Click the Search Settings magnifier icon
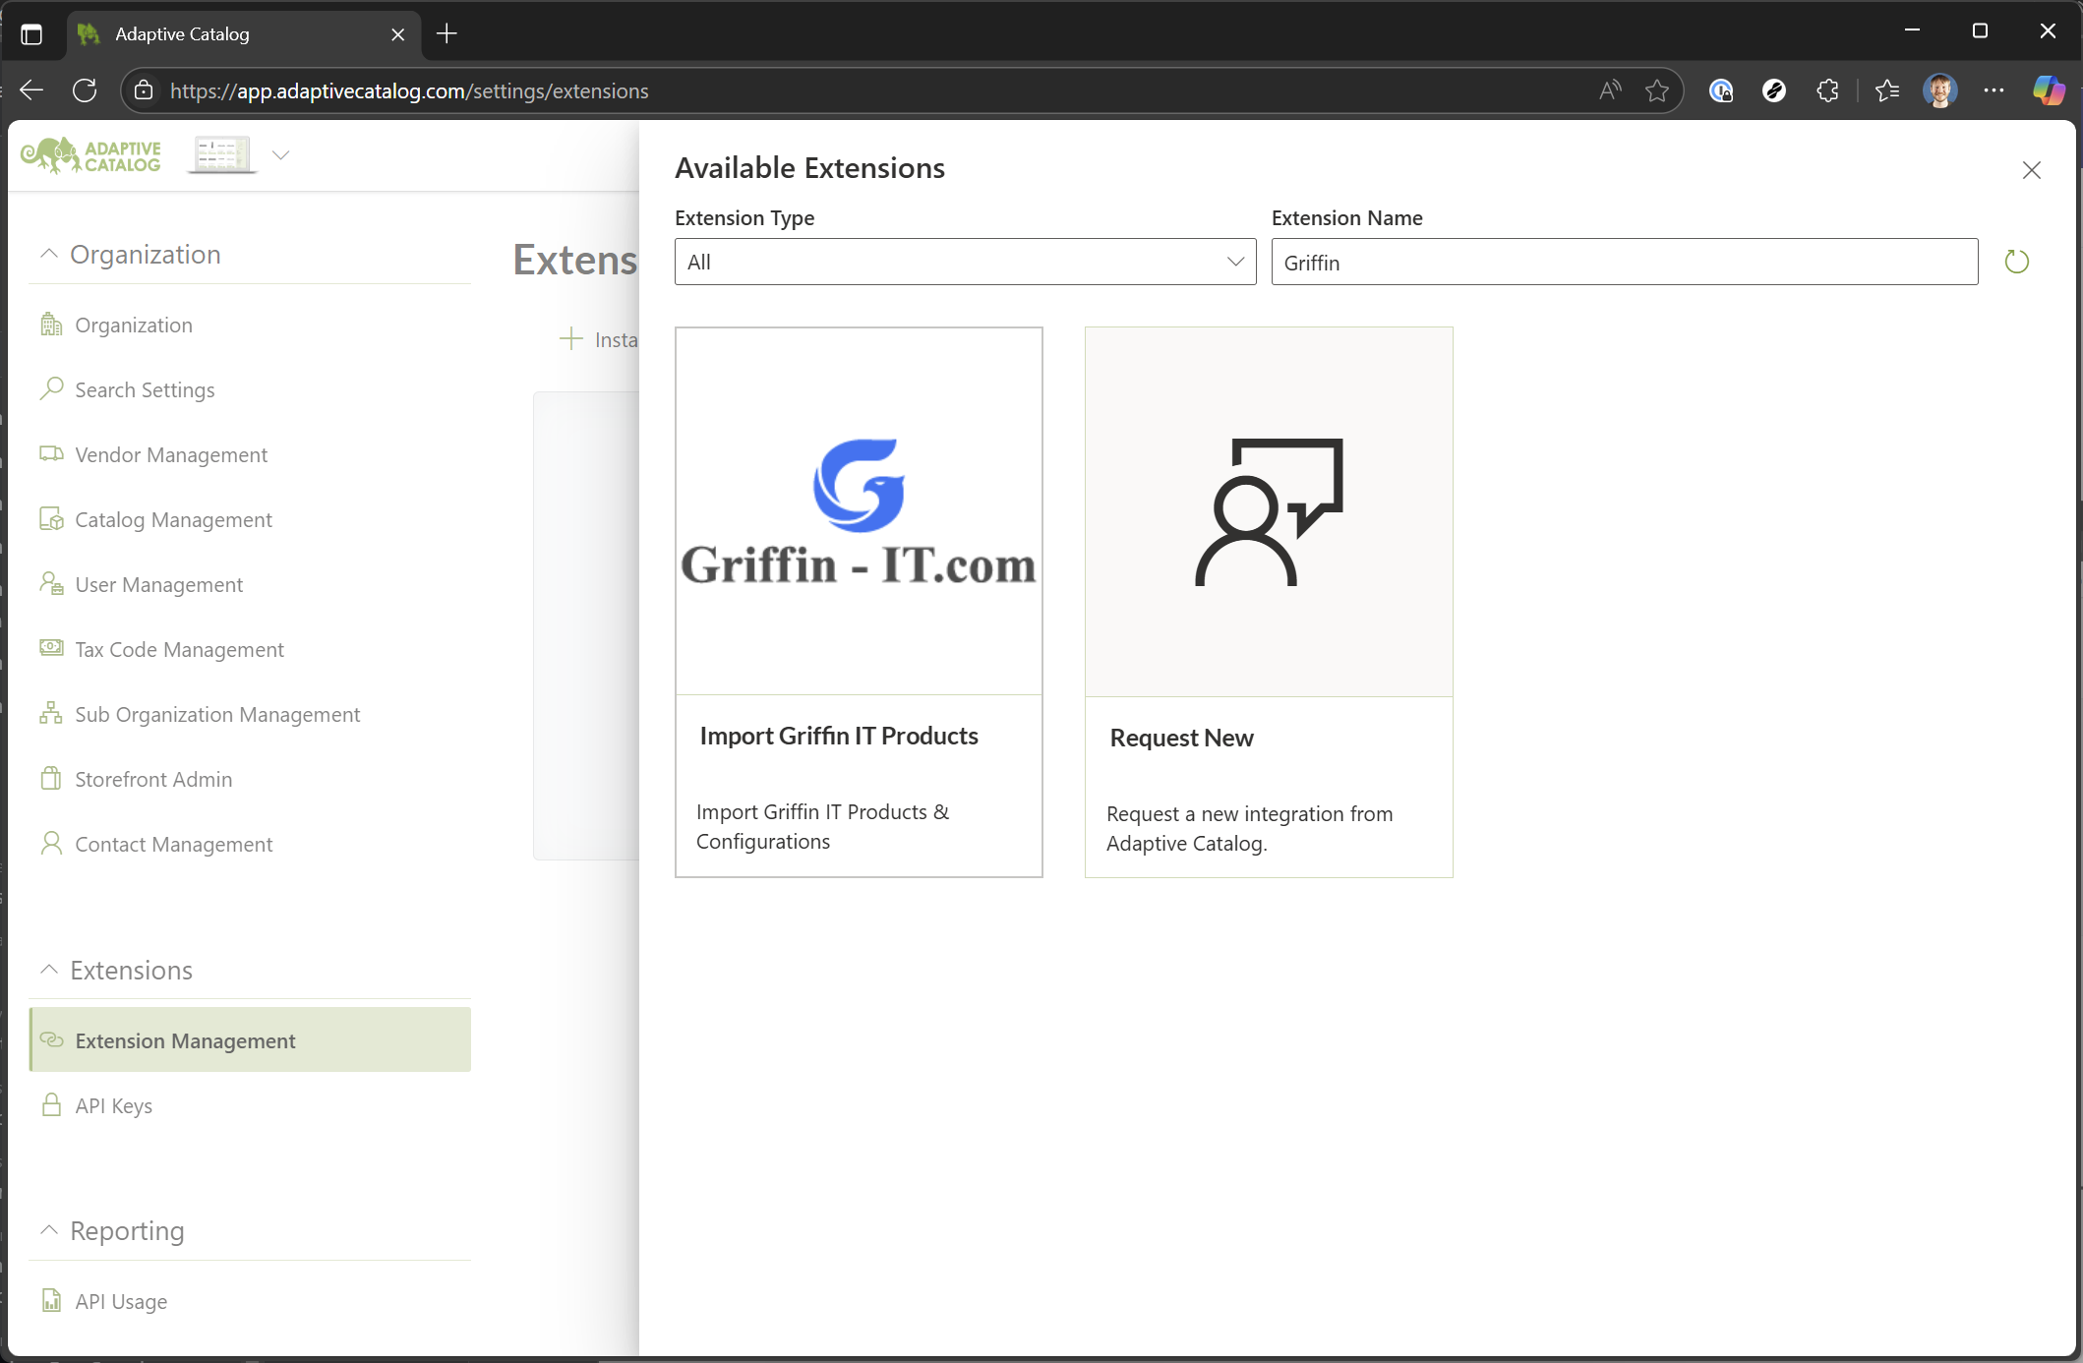This screenshot has height=1363, width=2083. 51,389
